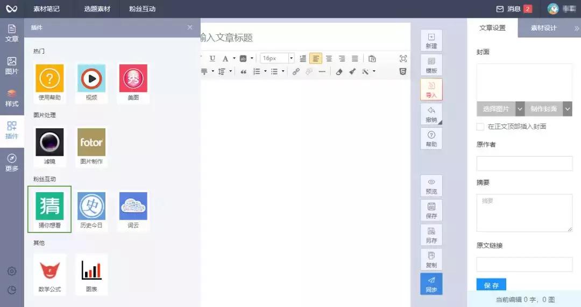Image resolution: width=581 pixels, height=307 pixels.
Task: Insert a hyperlink with the chain icon
Action: coord(296,71)
